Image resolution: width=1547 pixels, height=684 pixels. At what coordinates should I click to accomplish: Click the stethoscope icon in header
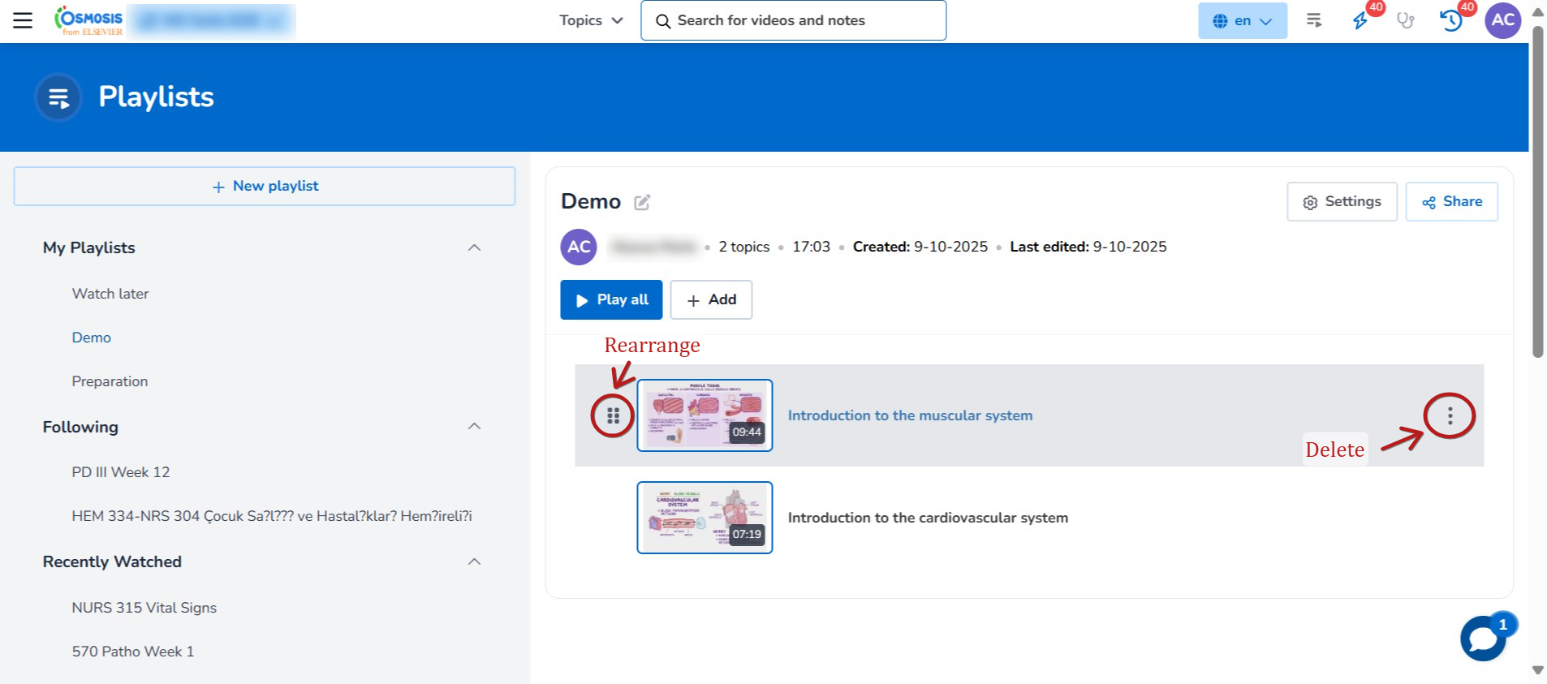pyautogui.click(x=1405, y=21)
